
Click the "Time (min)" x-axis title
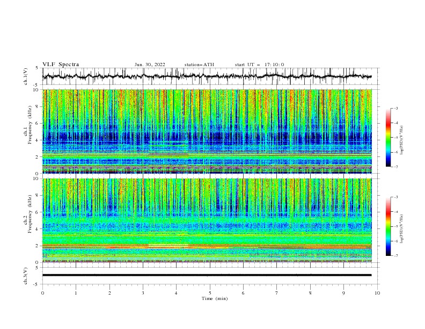pyautogui.click(x=215, y=298)
